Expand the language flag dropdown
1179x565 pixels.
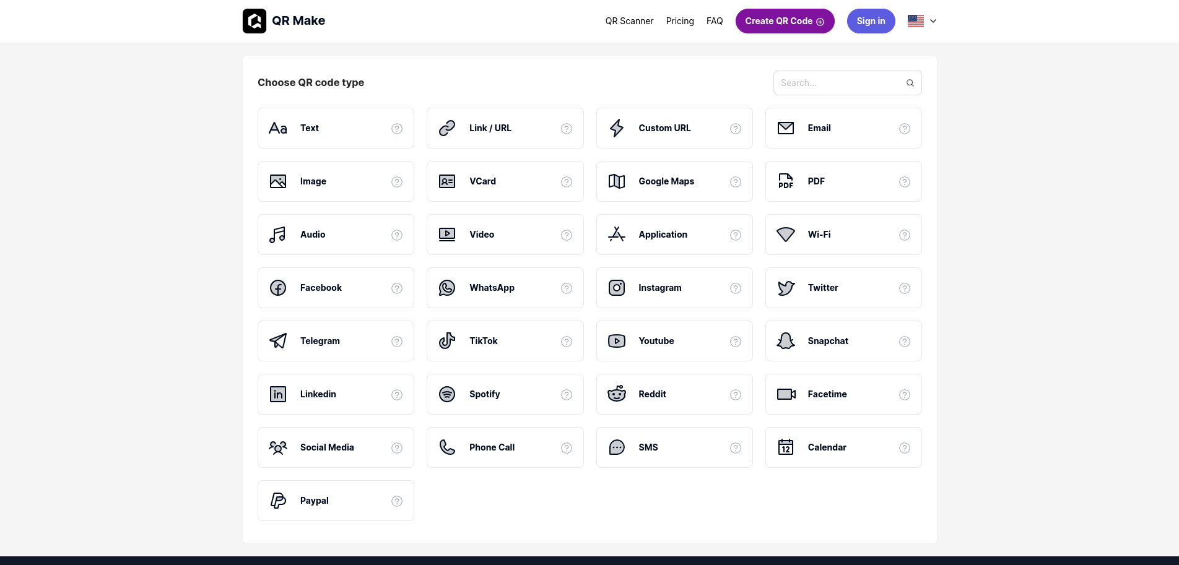click(x=922, y=21)
